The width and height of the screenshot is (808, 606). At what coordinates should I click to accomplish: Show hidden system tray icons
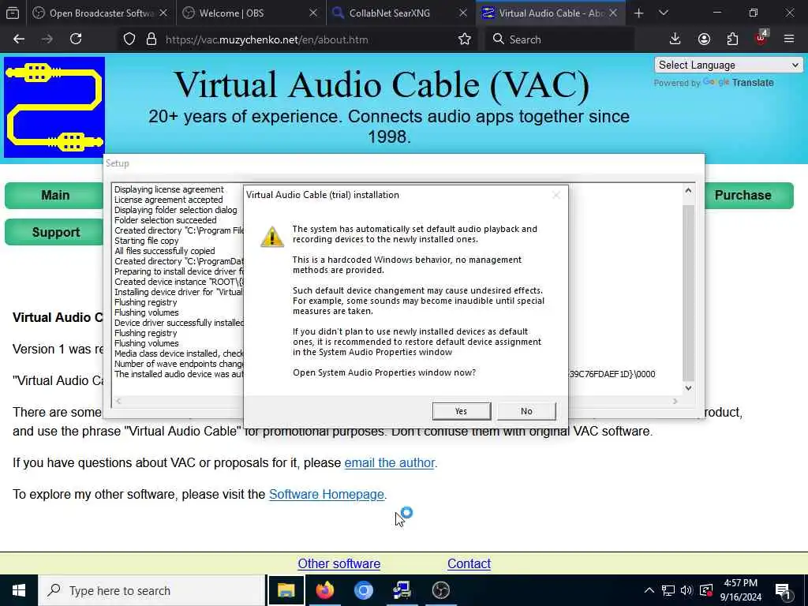coord(649,590)
